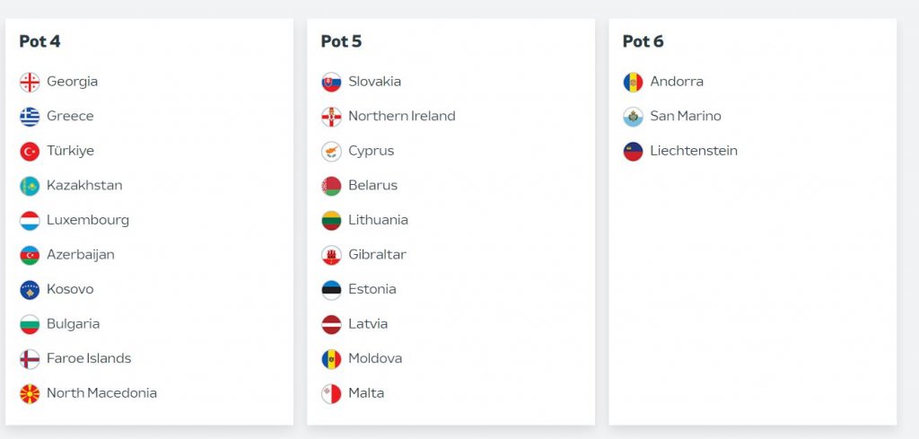The width and height of the screenshot is (919, 439).
Task: Click the Andorra flag icon
Action: point(633,82)
